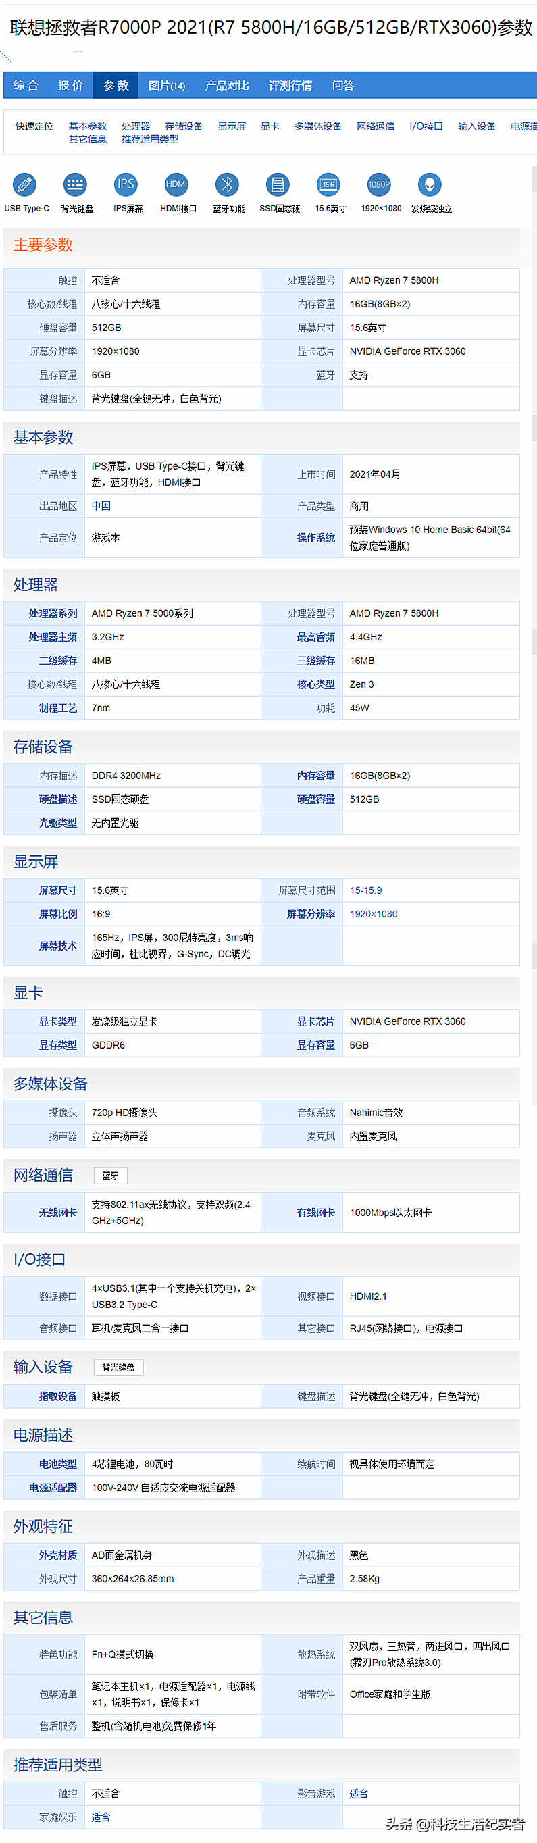Click the 360×264×26.85mm dimensions value
The image size is (537, 1843).
(x=132, y=1578)
